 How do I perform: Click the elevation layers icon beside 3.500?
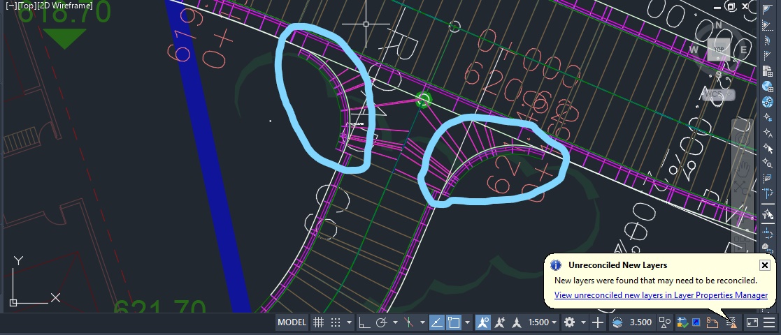617,322
